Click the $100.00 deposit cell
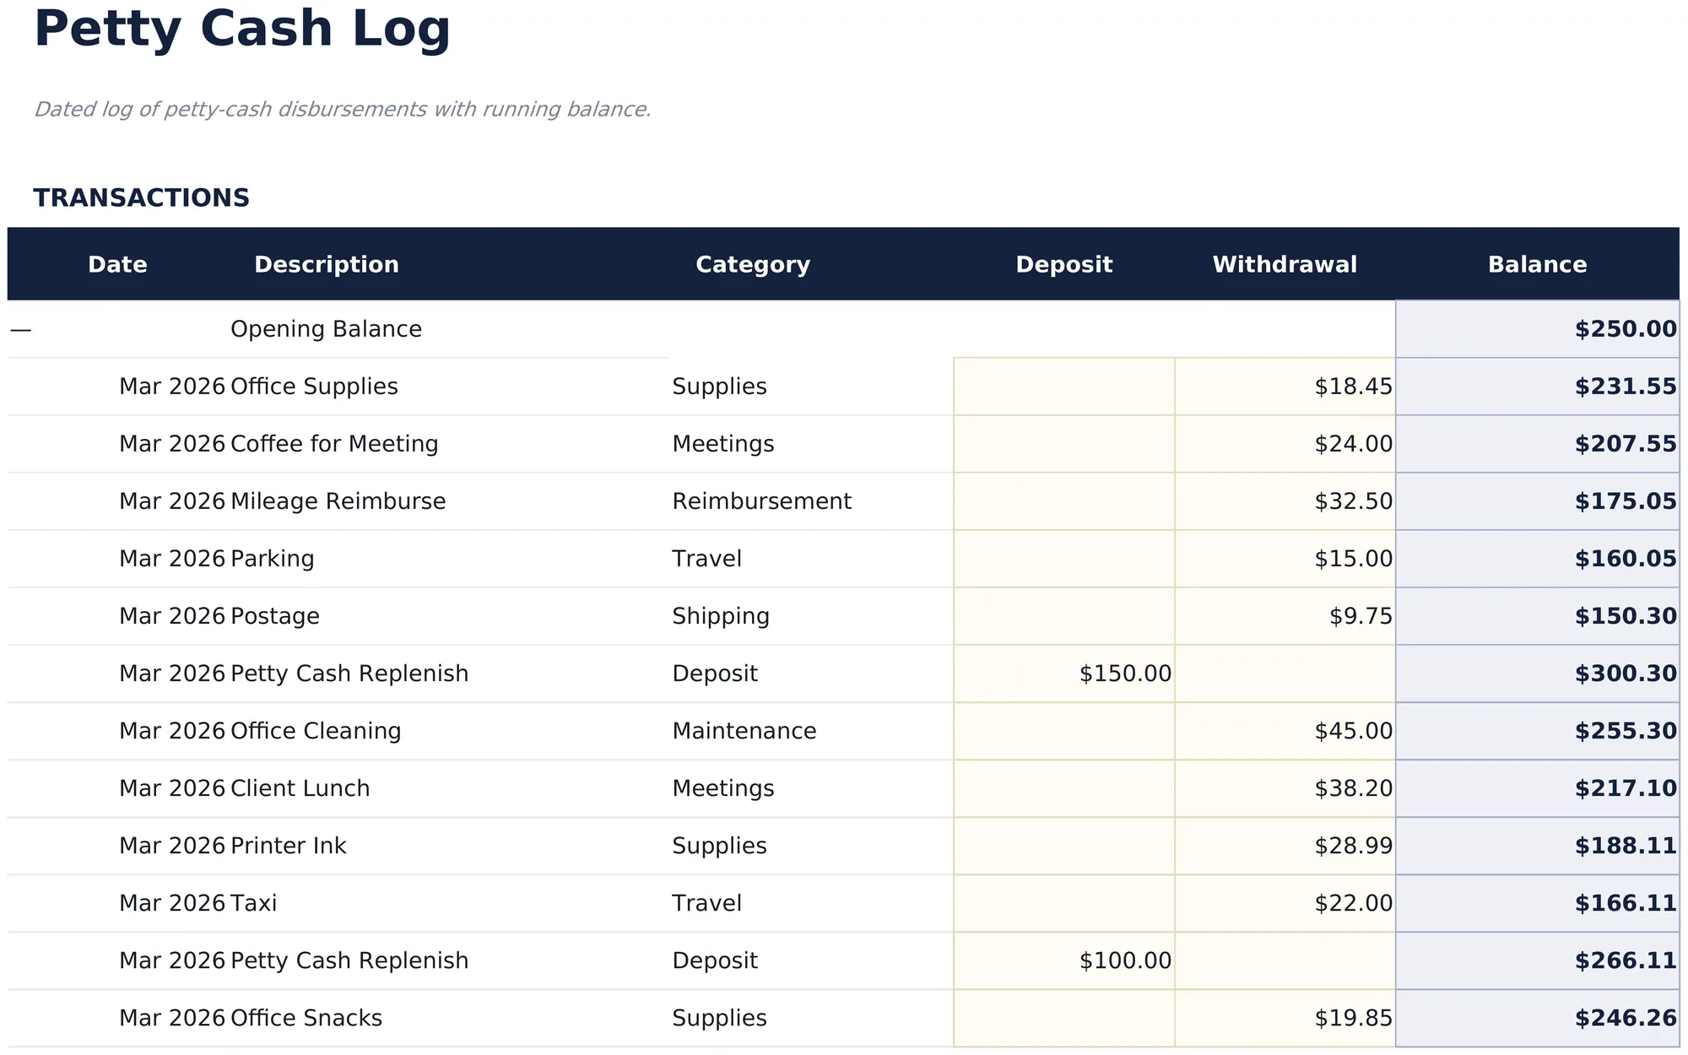The height and width of the screenshot is (1055, 1688). click(1064, 960)
